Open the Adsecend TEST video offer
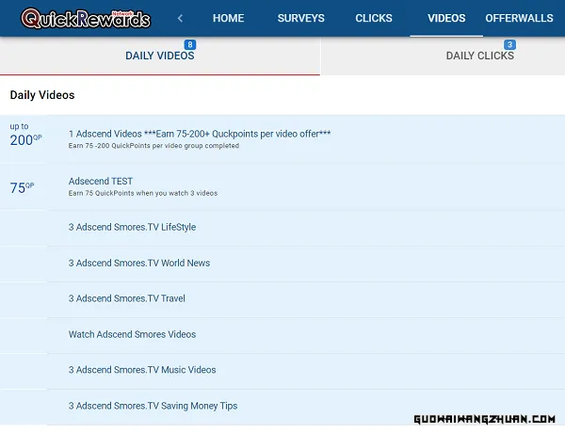Image resolution: width=565 pixels, height=433 pixels. [x=101, y=181]
